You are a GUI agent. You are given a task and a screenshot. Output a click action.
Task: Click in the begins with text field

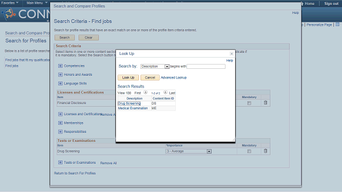[x=206, y=66]
